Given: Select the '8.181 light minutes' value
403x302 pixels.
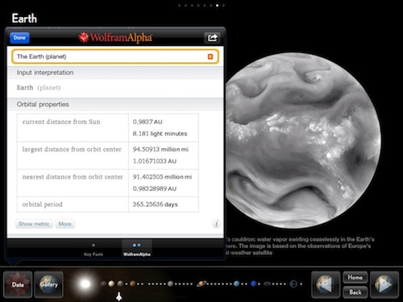Looking at the screenshot, I should pos(160,134).
